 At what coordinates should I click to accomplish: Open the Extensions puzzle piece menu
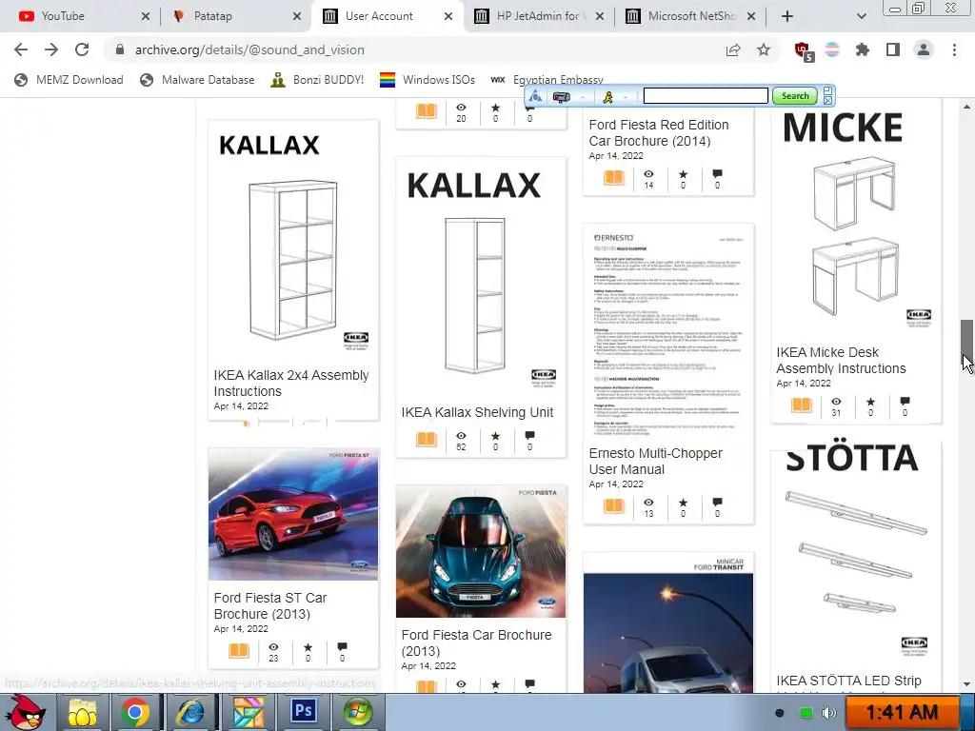(x=863, y=49)
